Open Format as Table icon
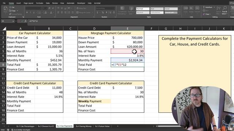This screenshot has width=234, height=131. (x=131, y=8)
